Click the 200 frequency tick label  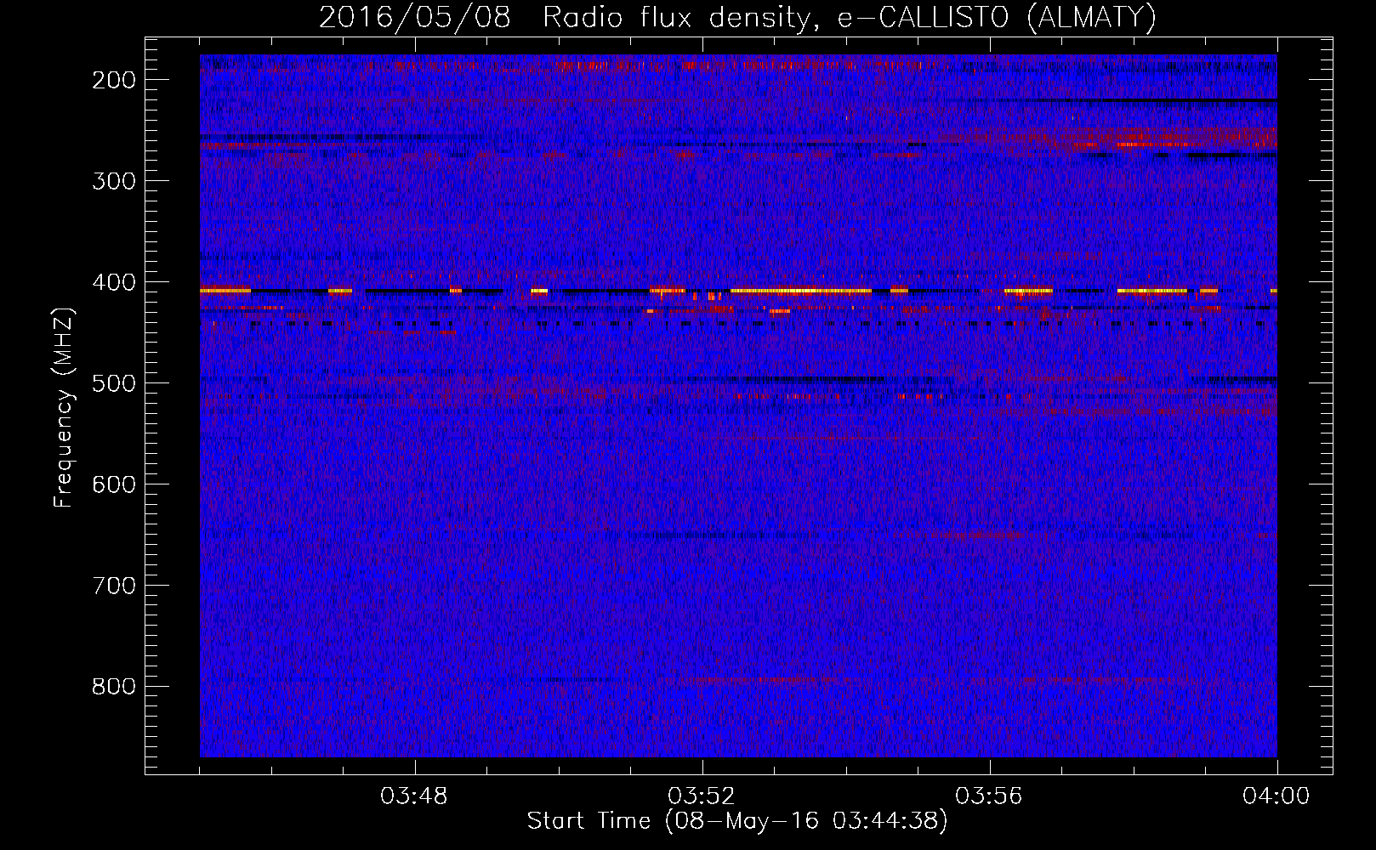pyautogui.click(x=113, y=80)
